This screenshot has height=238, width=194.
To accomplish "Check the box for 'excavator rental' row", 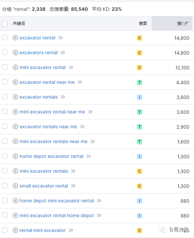I will coord(5,37).
